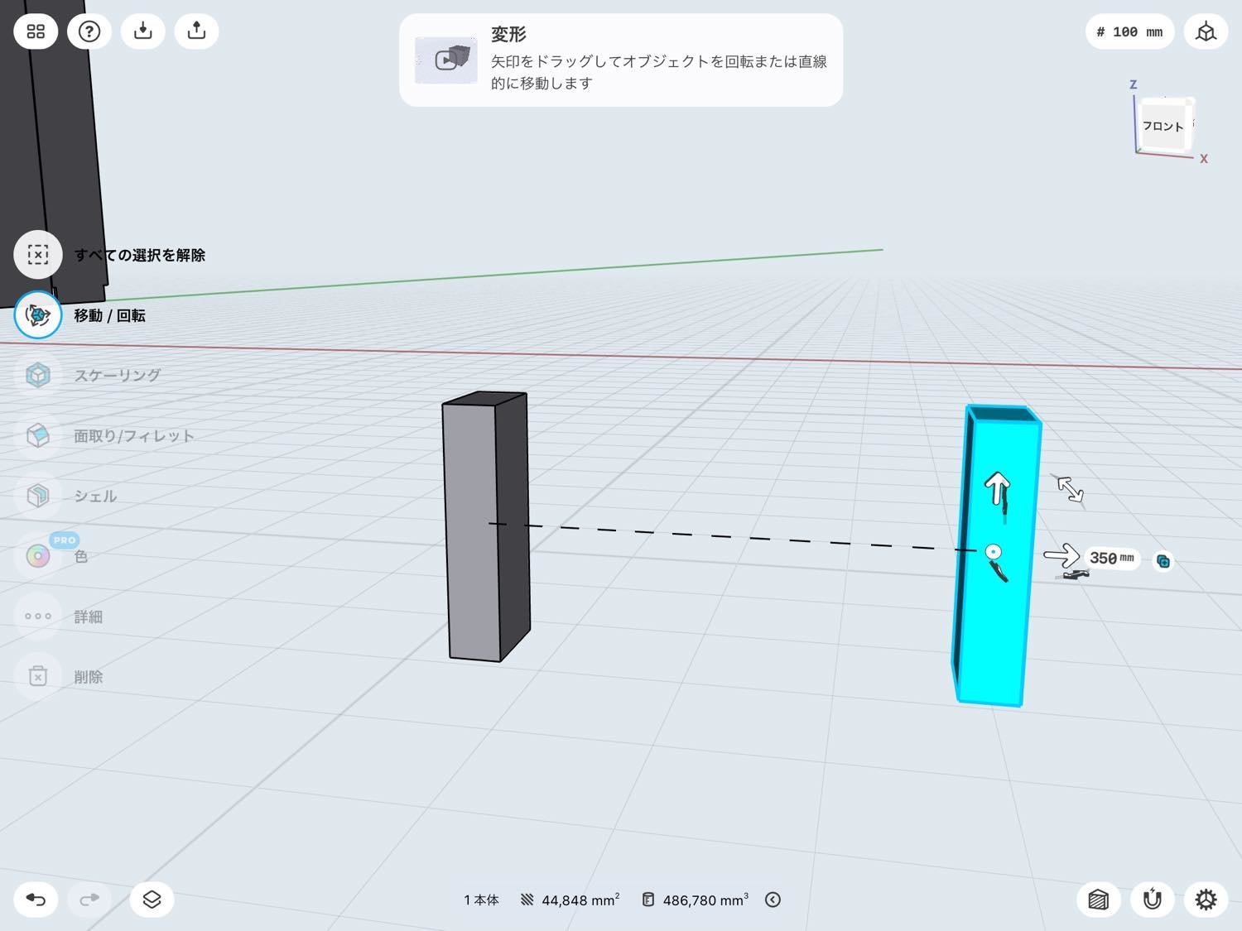Click the diagonal double-arrow move handle
The image size is (1242, 931).
coord(1071,489)
